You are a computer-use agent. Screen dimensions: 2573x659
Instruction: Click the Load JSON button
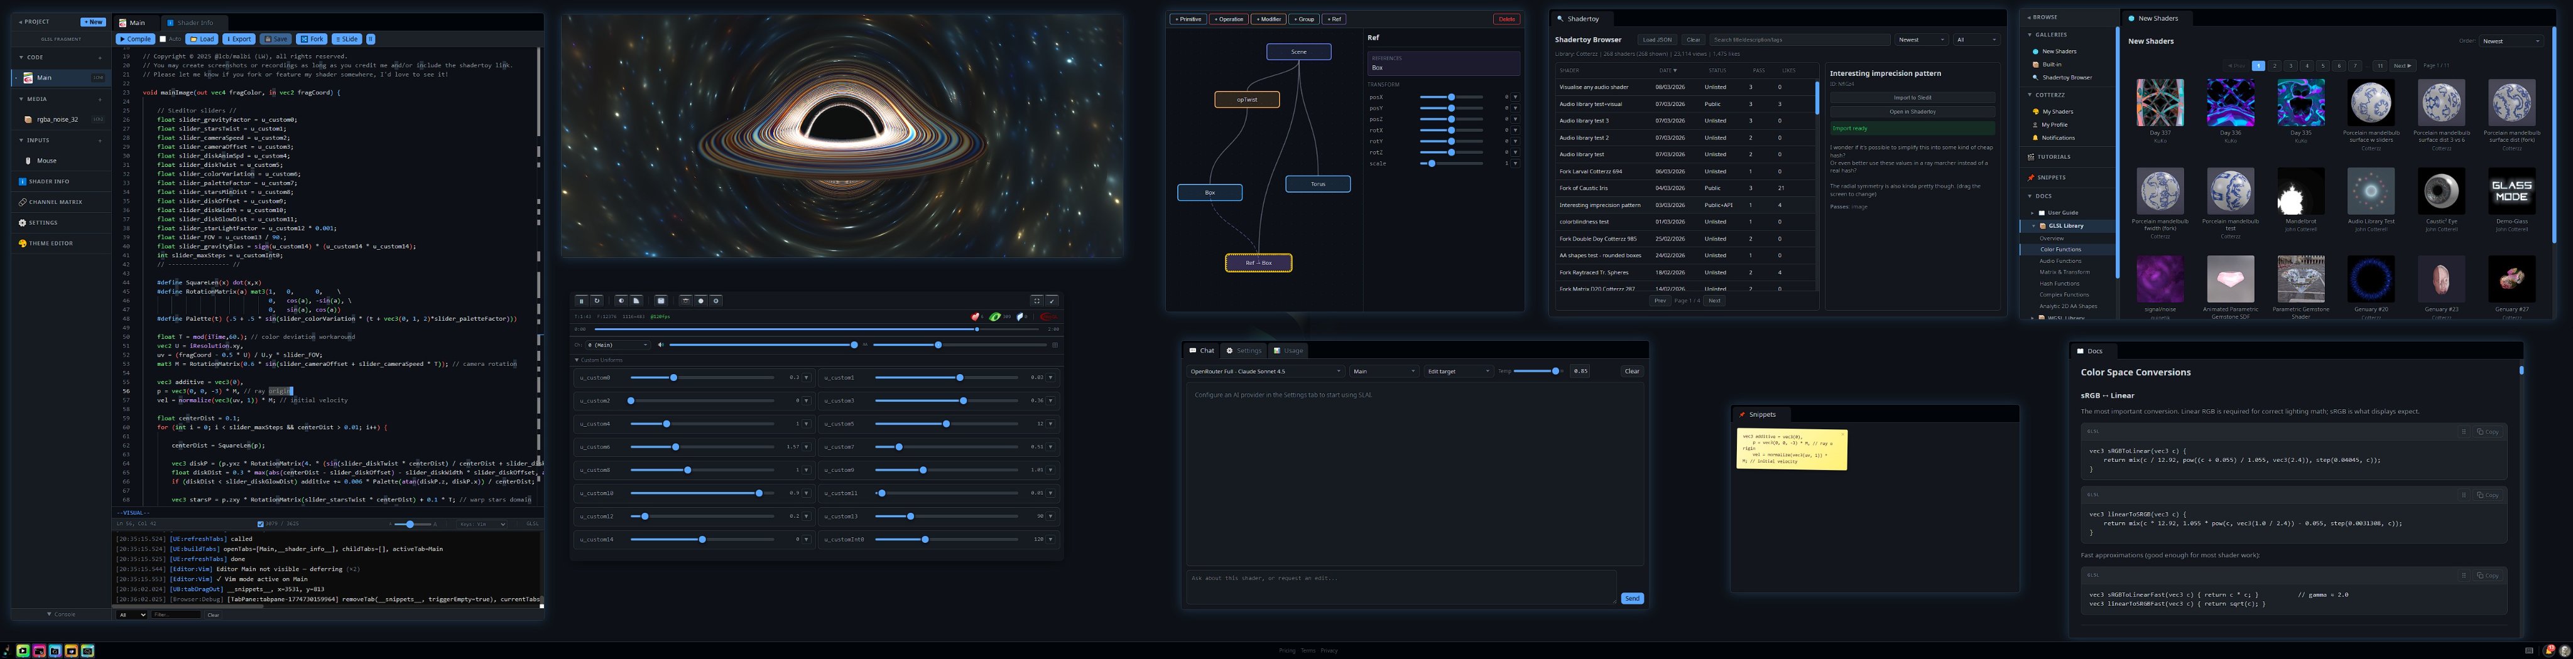pyautogui.click(x=1657, y=40)
